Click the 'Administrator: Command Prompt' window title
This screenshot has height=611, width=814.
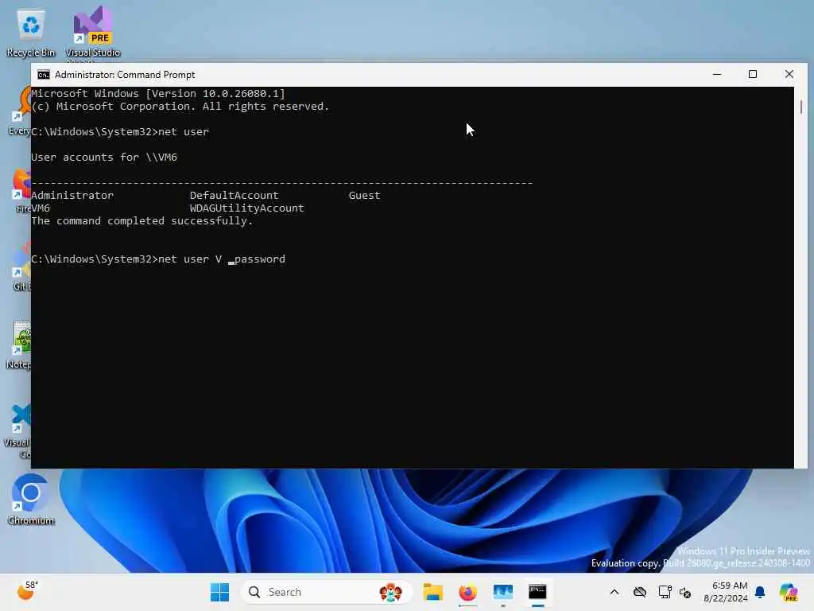(x=125, y=75)
